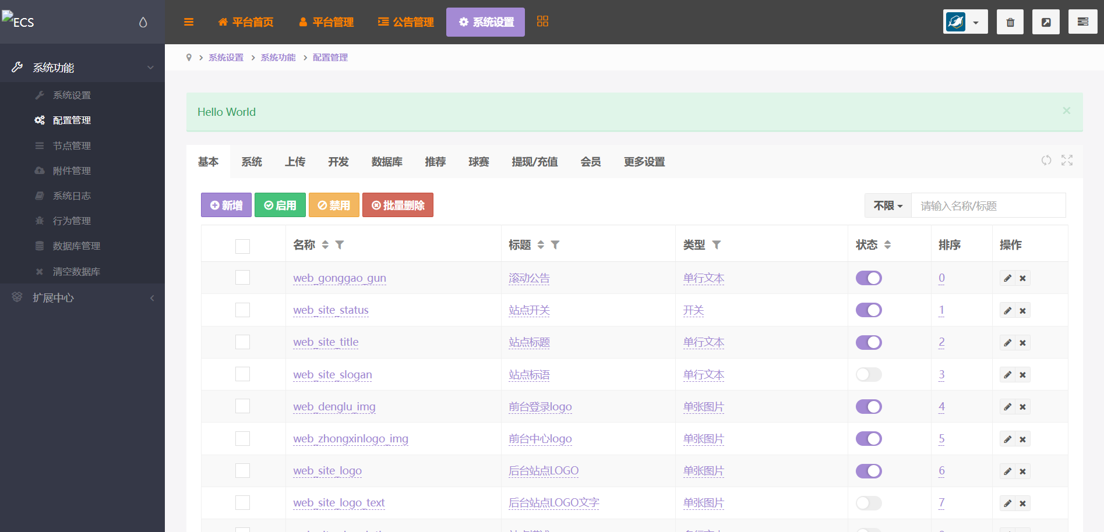
Task: Open the 不限 search filter dropdown
Action: tap(888, 205)
